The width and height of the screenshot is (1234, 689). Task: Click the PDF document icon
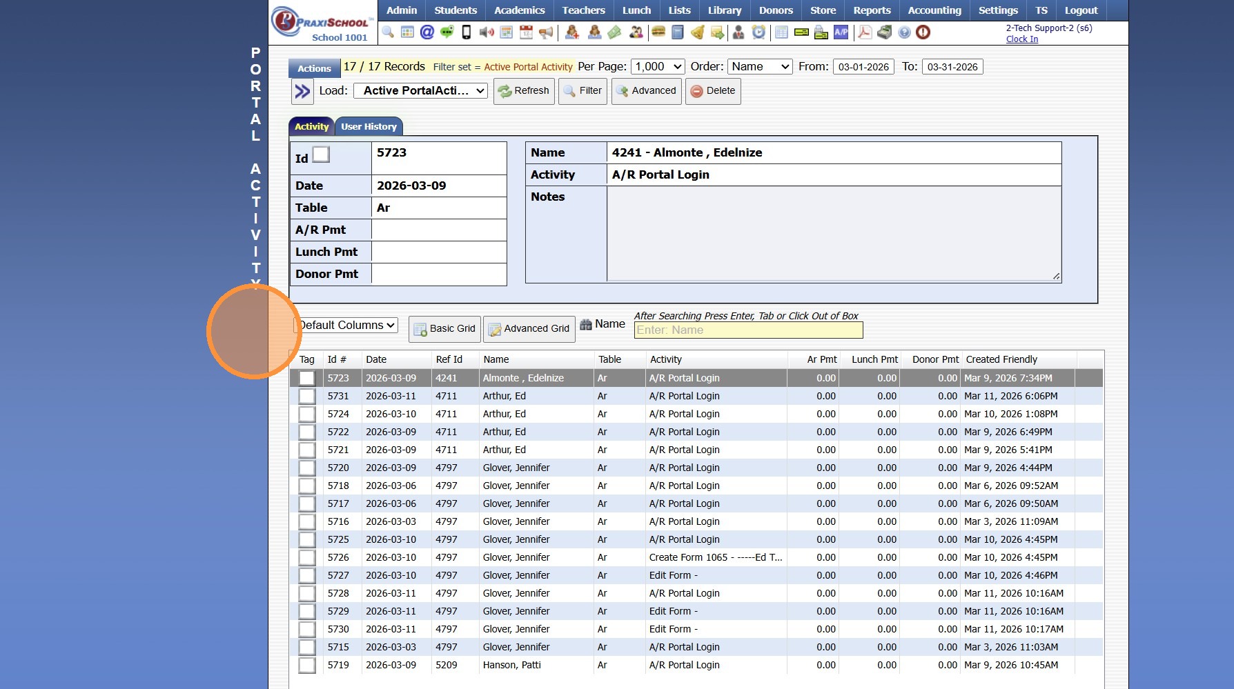(864, 32)
